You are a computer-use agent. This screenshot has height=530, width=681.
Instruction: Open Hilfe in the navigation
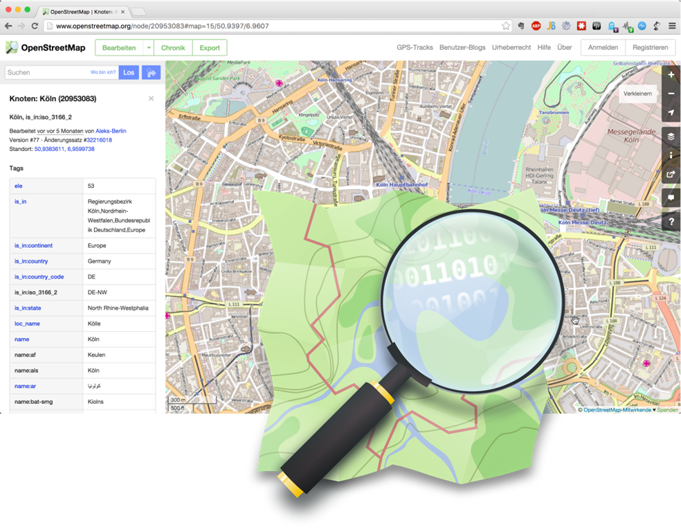[544, 47]
